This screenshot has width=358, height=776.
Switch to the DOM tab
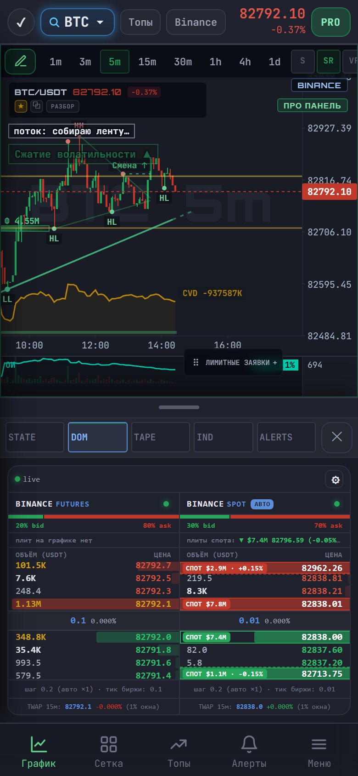pyautogui.click(x=97, y=437)
